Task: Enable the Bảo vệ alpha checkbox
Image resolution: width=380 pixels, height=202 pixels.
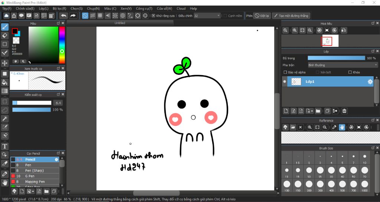Action: pos(285,72)
